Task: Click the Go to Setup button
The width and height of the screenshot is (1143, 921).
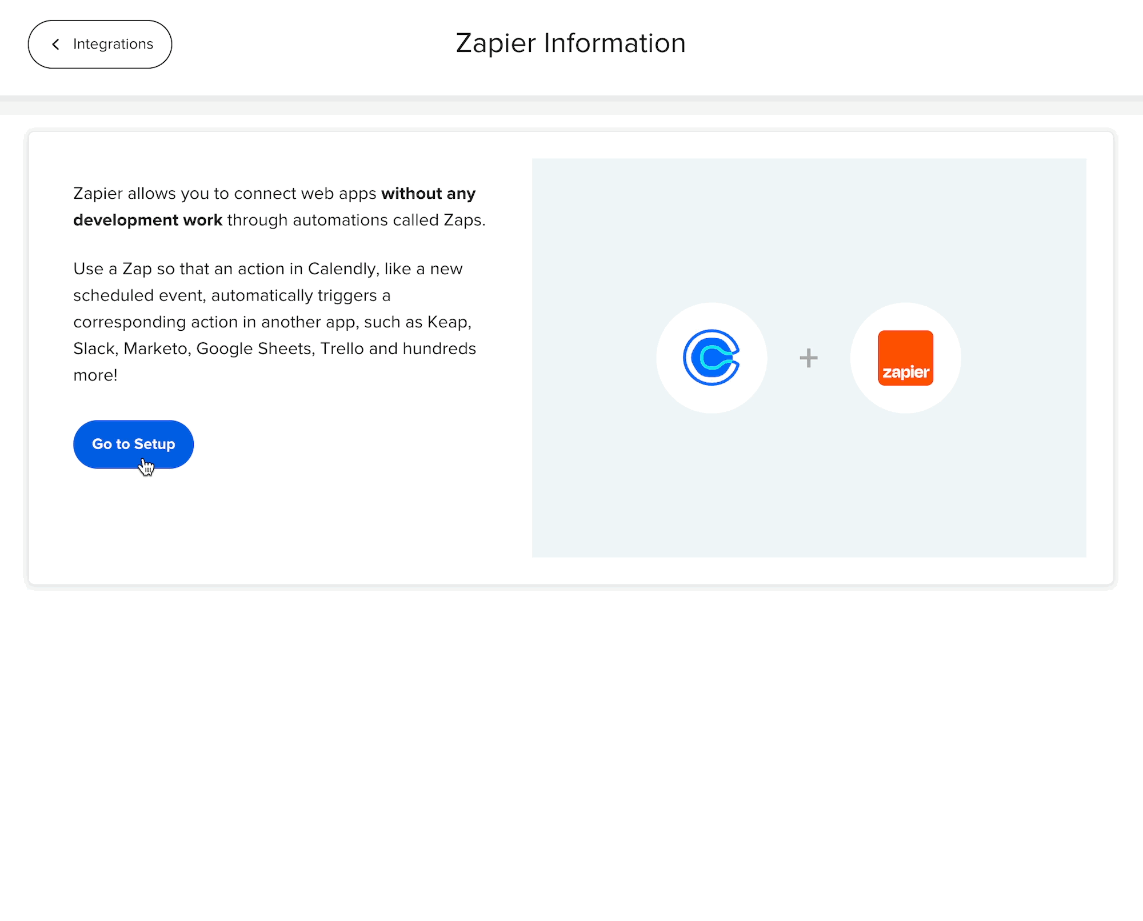Action: click(133, 445)
